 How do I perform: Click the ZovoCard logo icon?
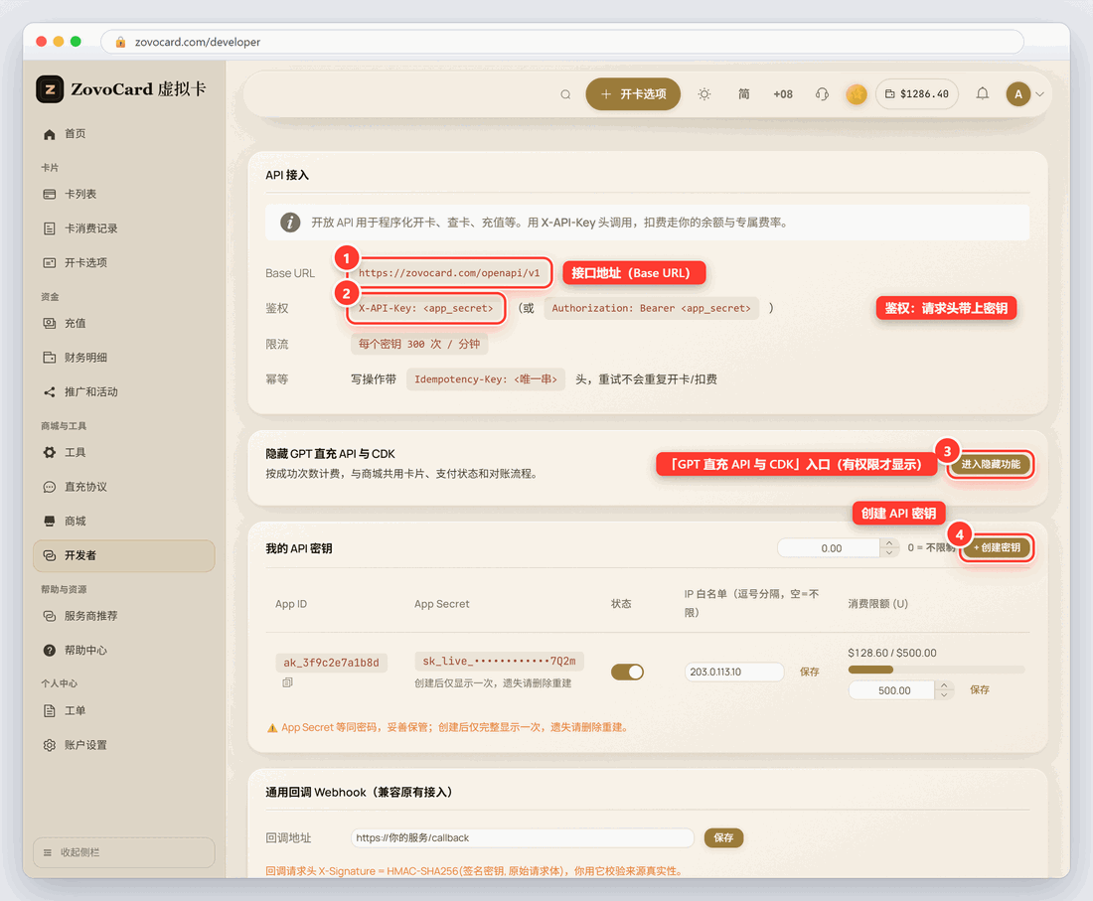pyautogui.click(x=50, y=89)
